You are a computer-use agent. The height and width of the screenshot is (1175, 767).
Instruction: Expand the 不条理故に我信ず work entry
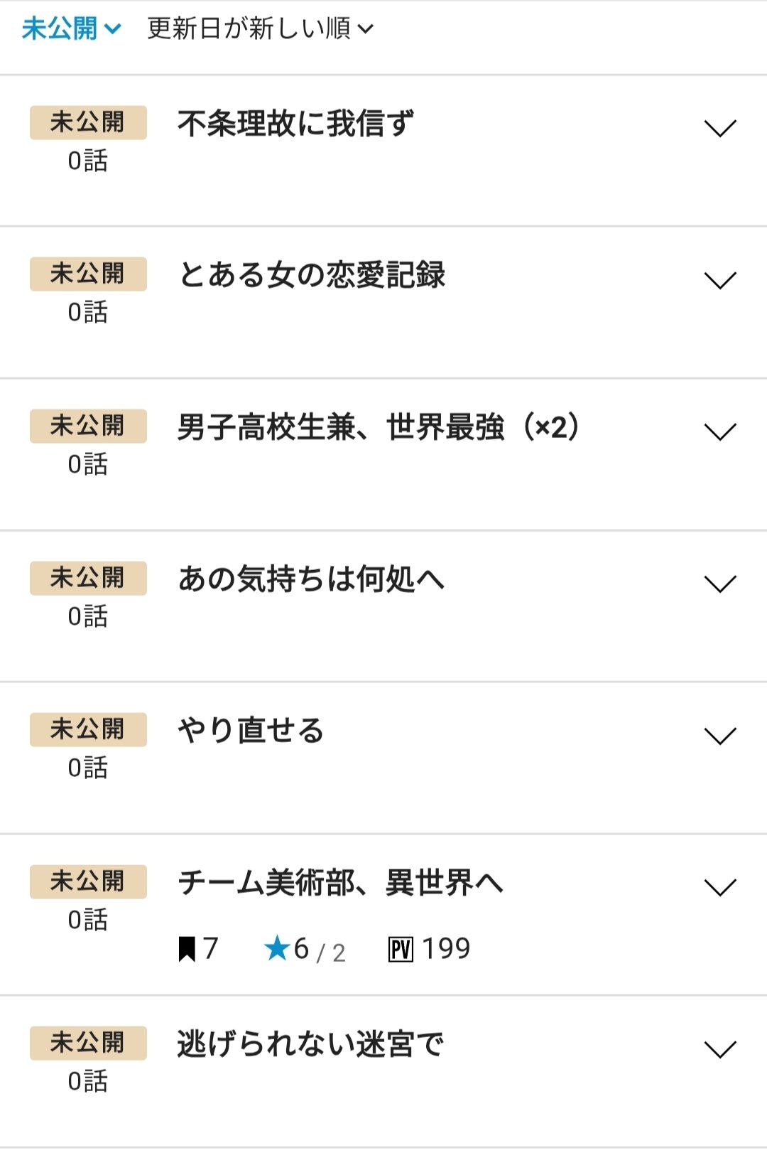719,128
